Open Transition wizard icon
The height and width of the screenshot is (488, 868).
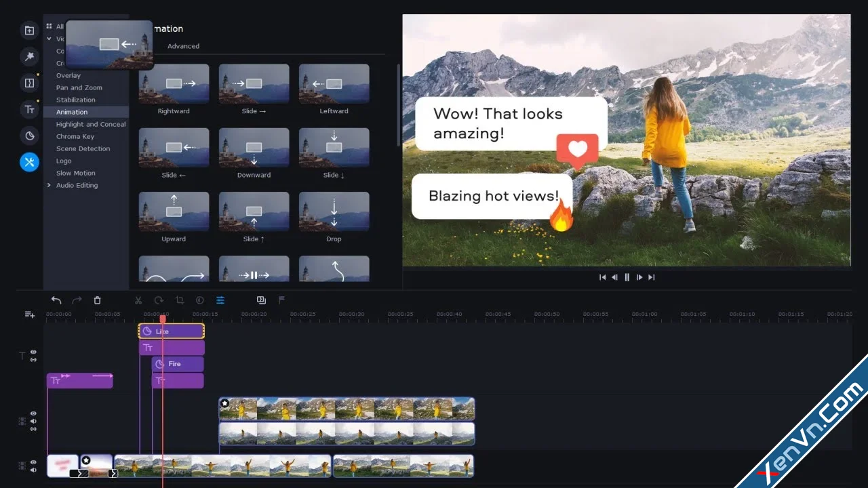(261, 300)
